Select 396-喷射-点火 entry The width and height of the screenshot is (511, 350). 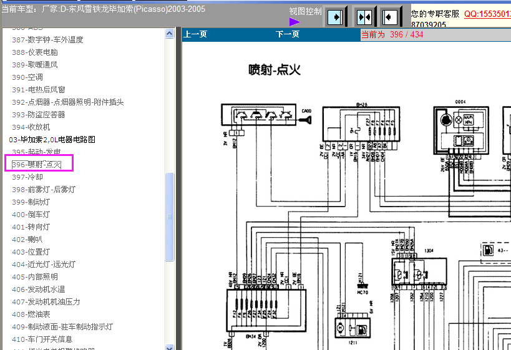[x=36, y=165]
